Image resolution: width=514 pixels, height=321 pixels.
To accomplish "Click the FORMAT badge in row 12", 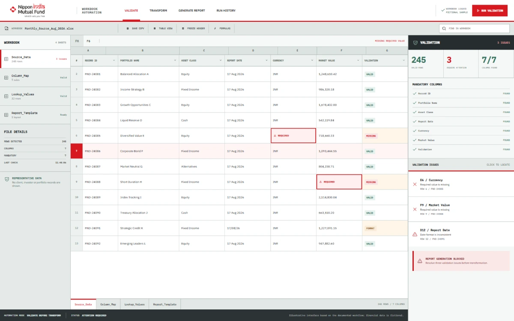I will point(371,228).
